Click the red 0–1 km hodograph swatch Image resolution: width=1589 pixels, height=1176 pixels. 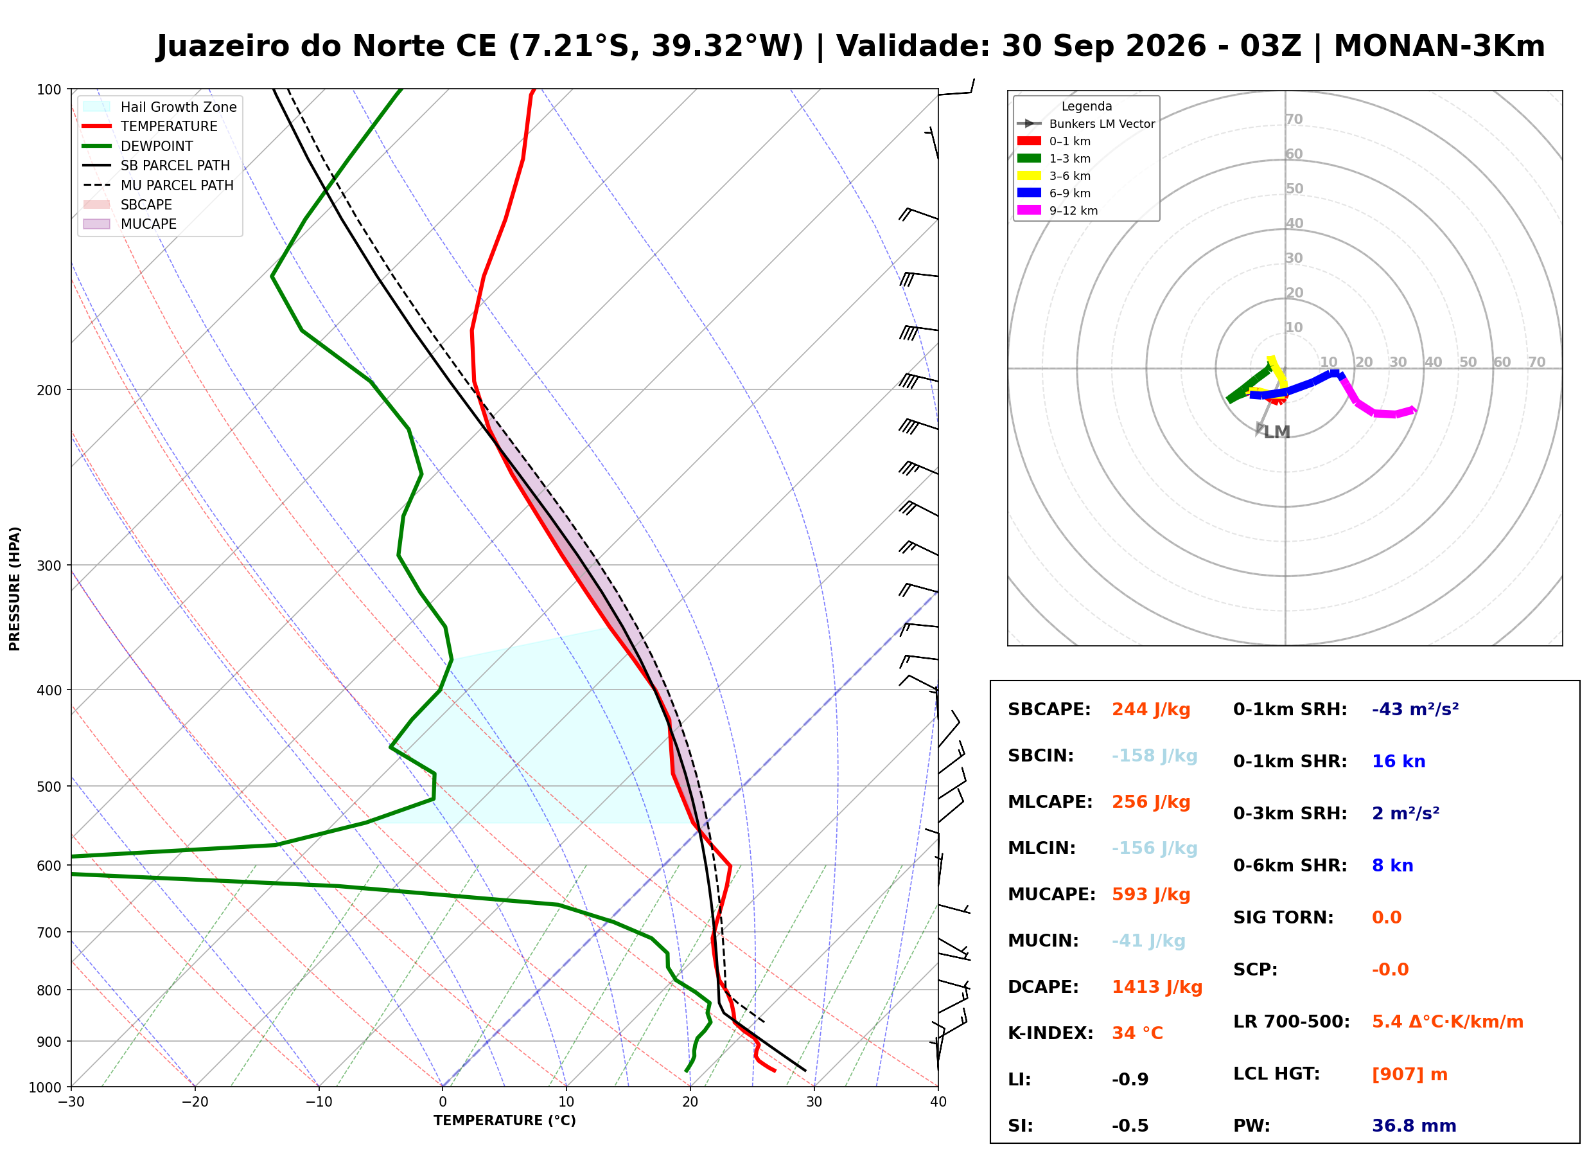(x=1029, y=141)
